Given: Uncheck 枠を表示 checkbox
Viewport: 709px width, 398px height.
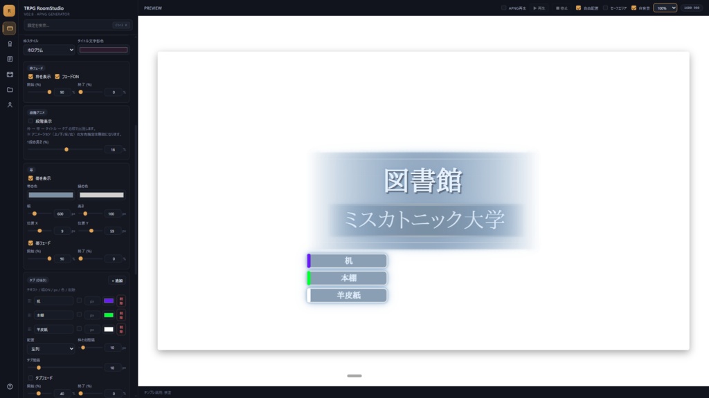Looking at the screenshot, I should pyautogui.click(x=30, y=77).
